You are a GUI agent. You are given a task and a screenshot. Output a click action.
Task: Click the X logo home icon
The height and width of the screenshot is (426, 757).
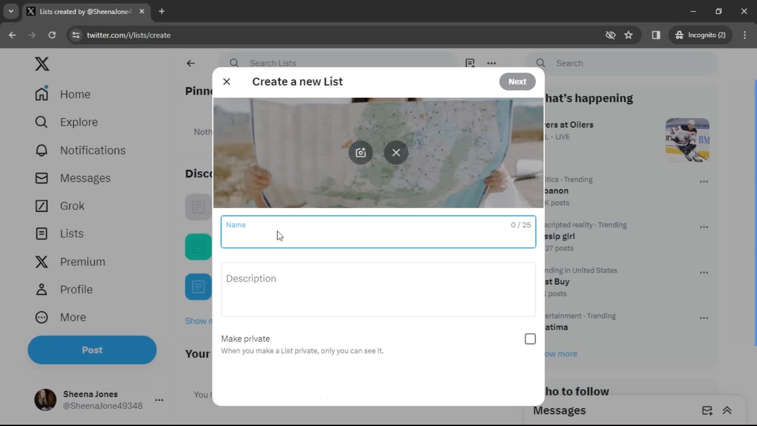(x=41, y=64)
